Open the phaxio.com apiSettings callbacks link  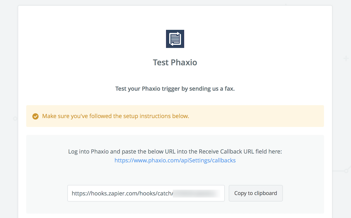tap(175, 160)
